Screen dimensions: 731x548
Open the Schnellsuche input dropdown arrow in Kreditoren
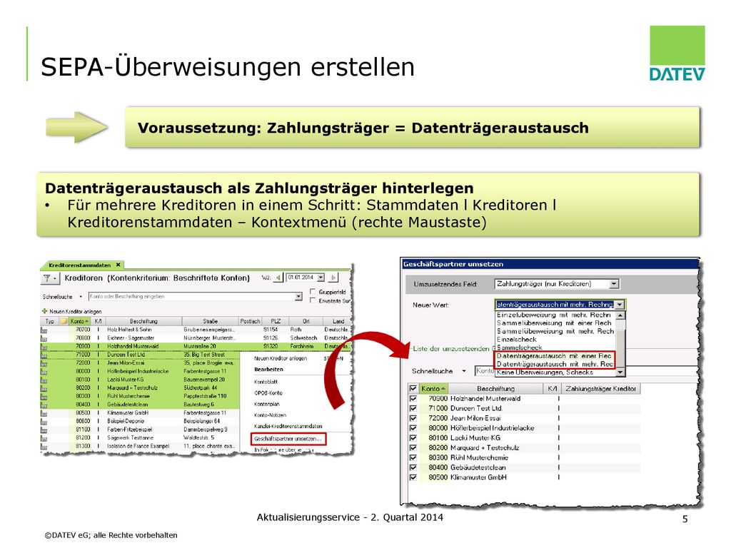[298, 296]
